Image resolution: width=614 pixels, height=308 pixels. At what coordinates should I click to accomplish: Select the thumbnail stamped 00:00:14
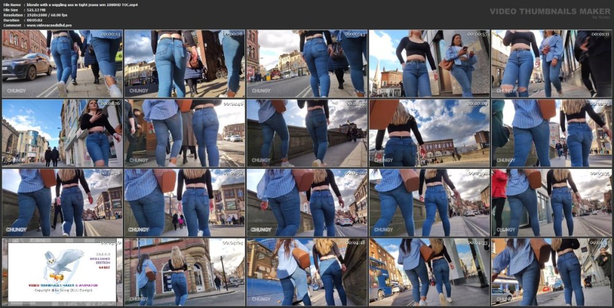point(62,63)
